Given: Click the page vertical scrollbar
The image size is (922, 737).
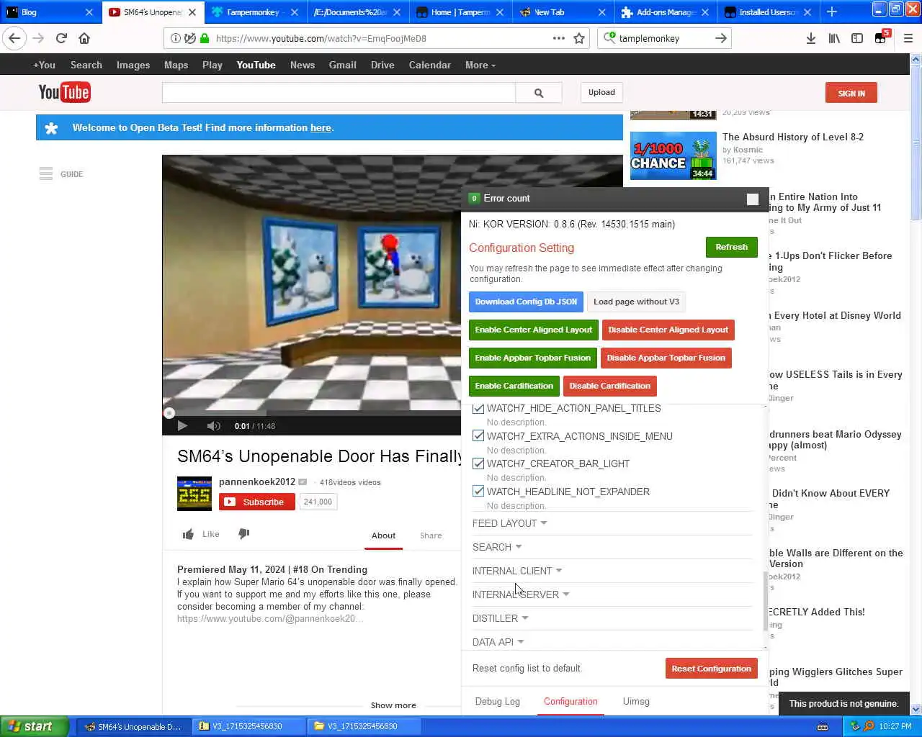Looking at the screenshot, I should pos(916,144).
